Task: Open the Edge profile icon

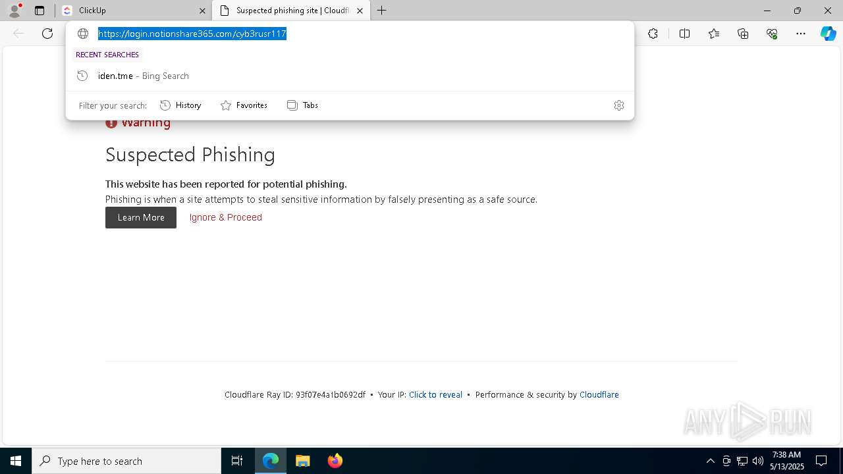Action: (14, 11)
